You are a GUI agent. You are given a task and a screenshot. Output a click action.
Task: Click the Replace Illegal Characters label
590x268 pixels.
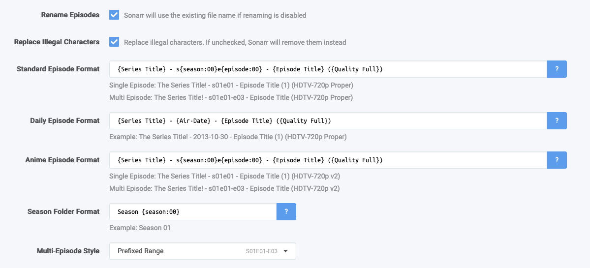pyautogui.click(x=57, y=42)
